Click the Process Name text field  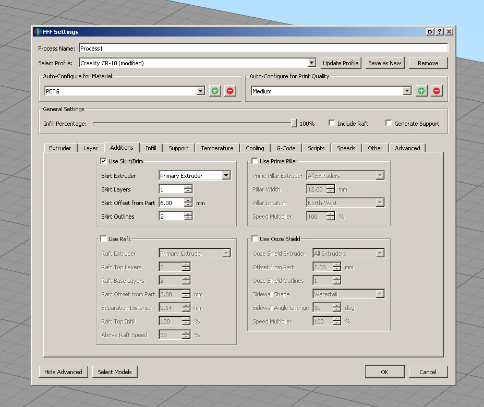pyautogui.click(x=263, y=49)
